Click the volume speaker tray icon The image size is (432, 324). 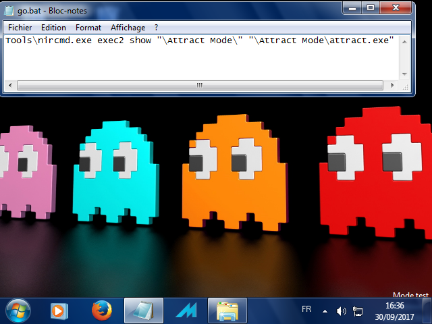341,311
